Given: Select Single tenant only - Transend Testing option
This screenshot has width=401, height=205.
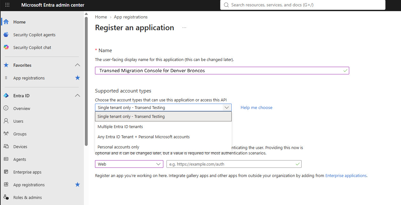Looking at the screenshot, I should (163, 116).
